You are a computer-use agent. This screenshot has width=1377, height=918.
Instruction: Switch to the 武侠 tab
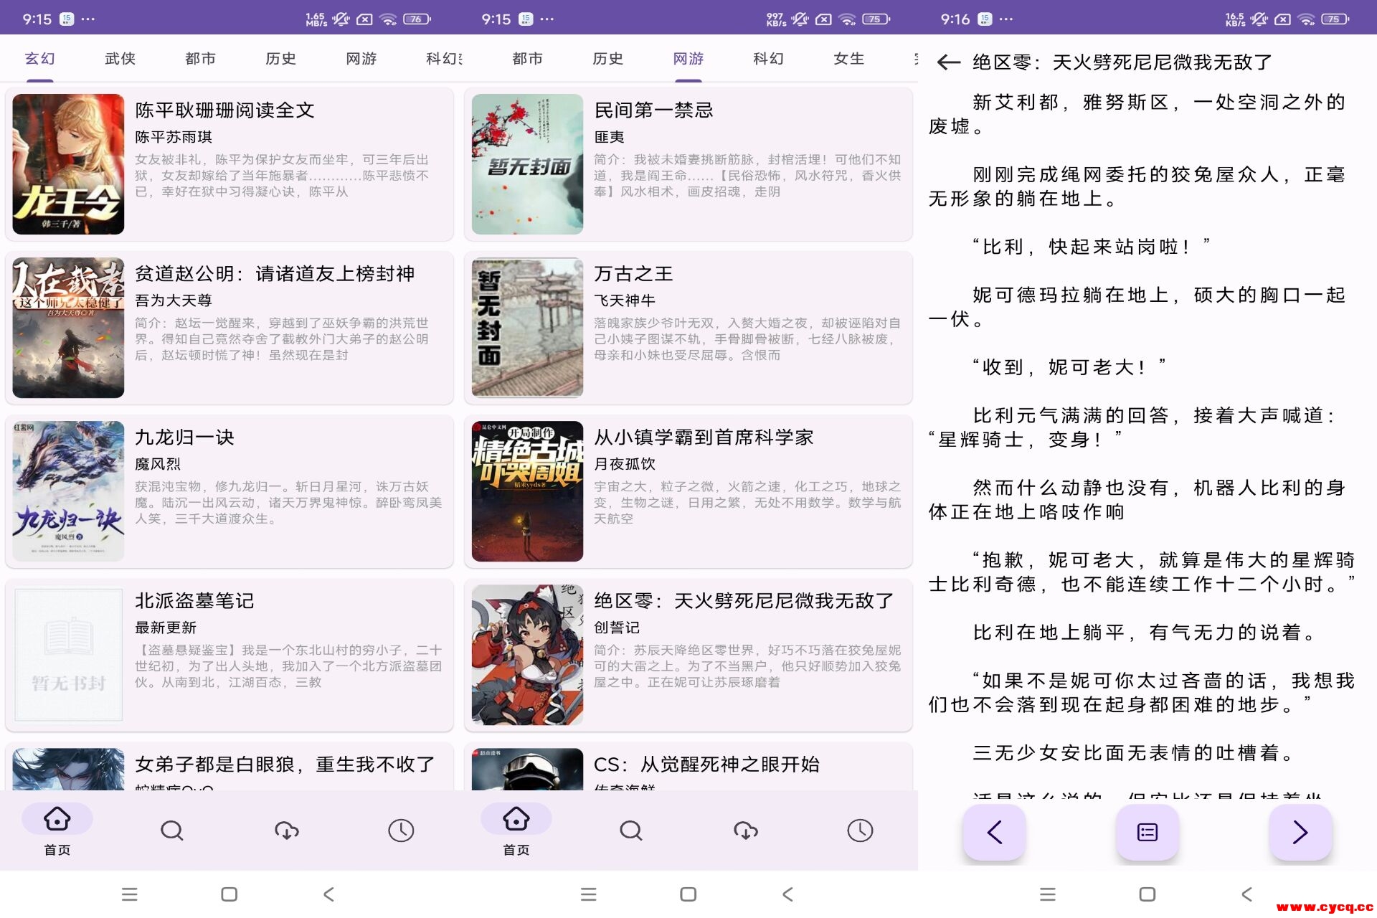click(x=120, y=59)
